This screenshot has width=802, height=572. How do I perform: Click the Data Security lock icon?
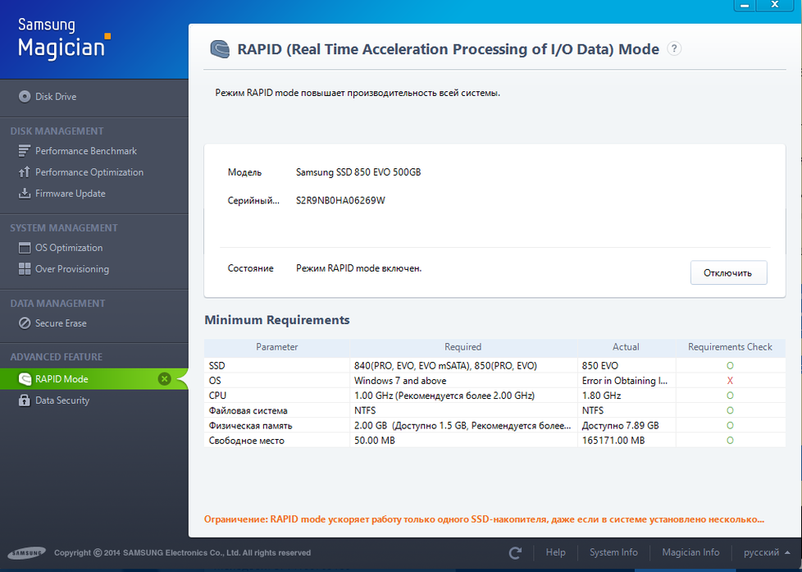click(25, 400)
